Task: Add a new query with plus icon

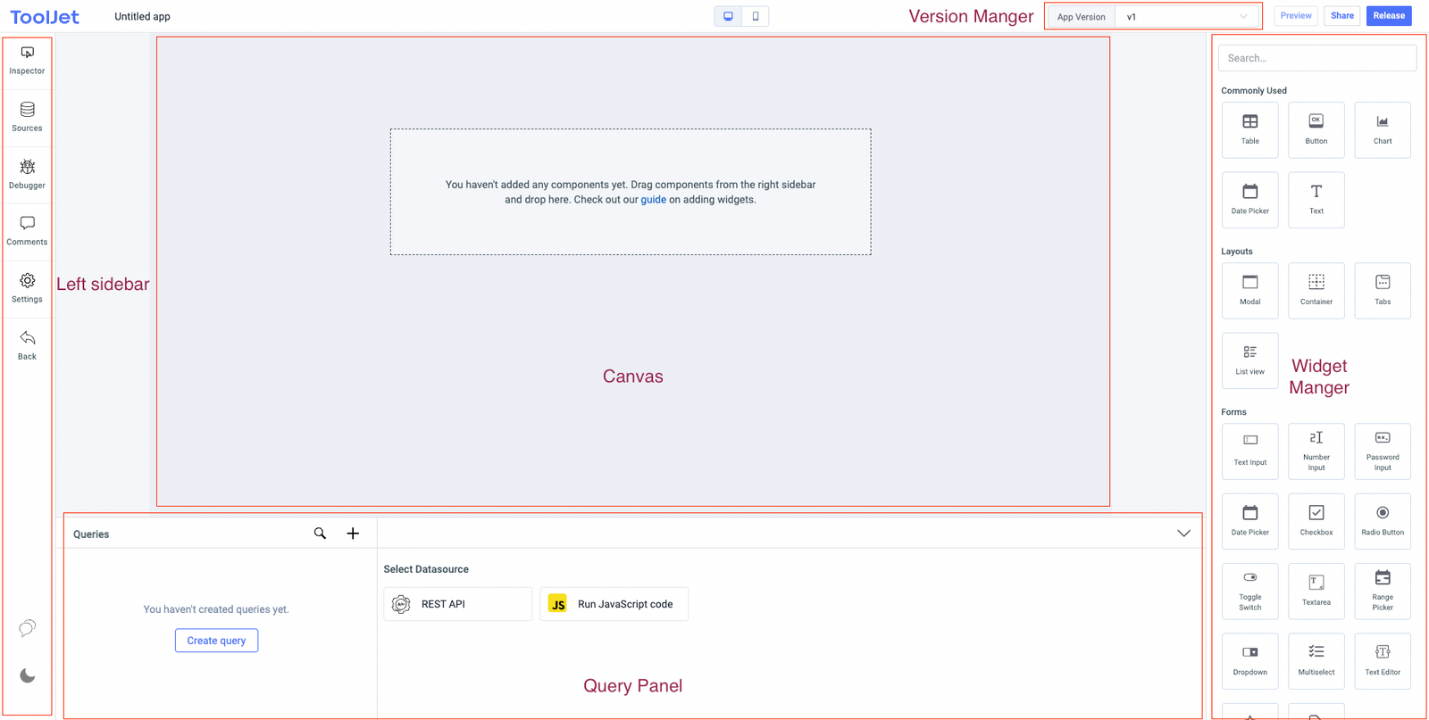Action: click(353, 534)
